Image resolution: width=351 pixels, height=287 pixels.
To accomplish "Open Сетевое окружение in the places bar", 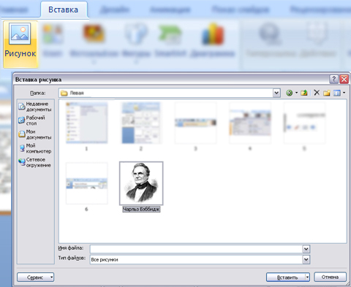I will (x=34, y=162).
